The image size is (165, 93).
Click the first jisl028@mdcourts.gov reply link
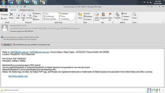20,52
